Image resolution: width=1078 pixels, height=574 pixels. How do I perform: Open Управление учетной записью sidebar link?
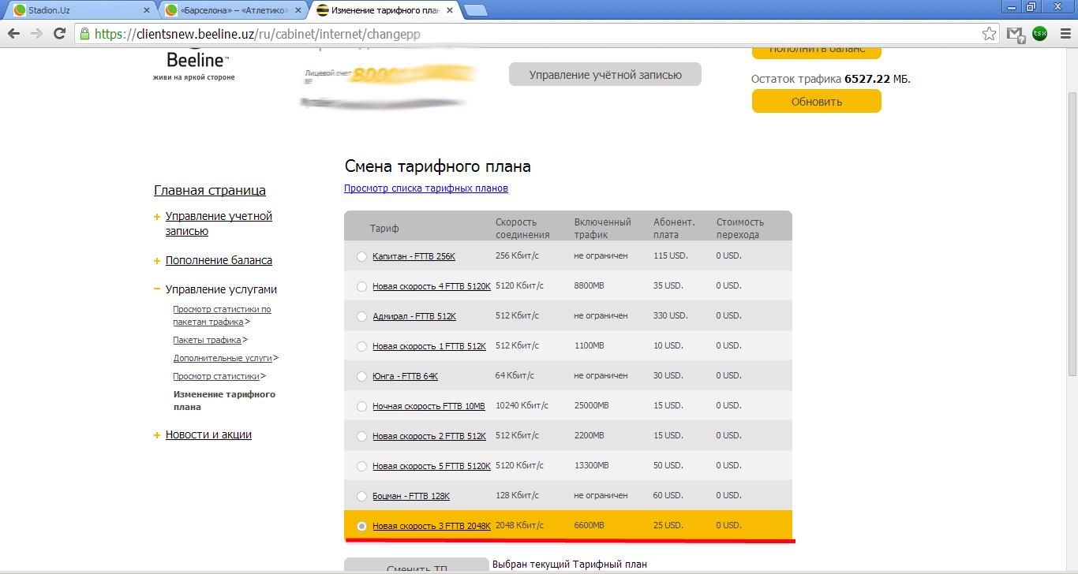[219, 223]
